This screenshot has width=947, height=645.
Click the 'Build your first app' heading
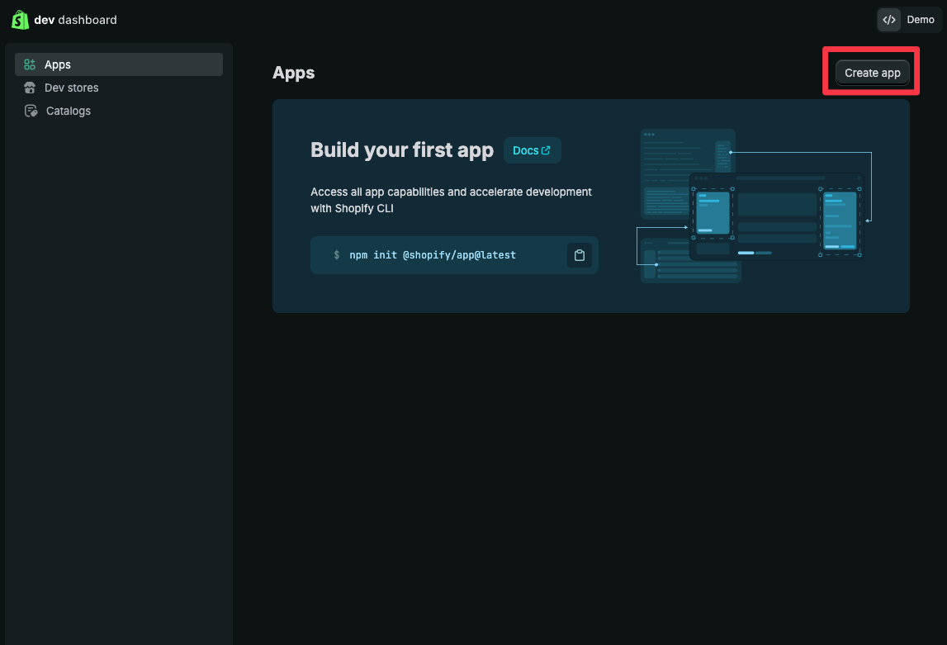click(x=401, y=149)
